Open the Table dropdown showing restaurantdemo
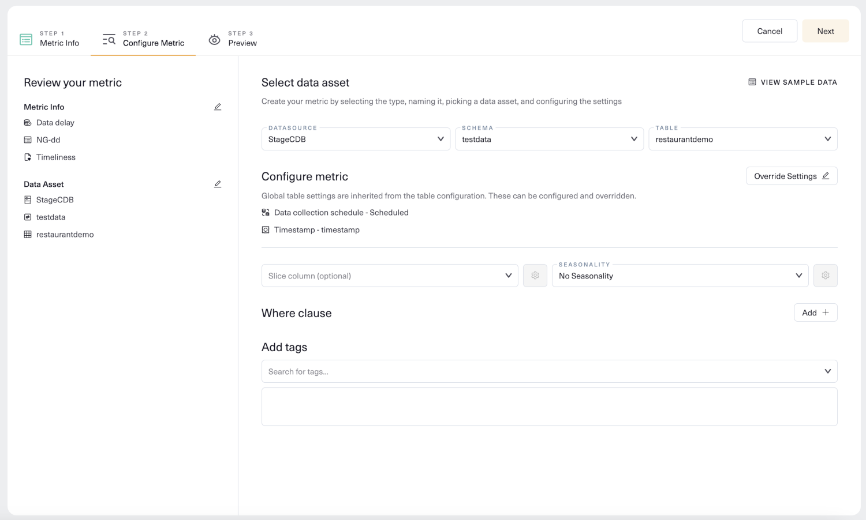Screen dimensions: 866x520 [x=742, y=139]
